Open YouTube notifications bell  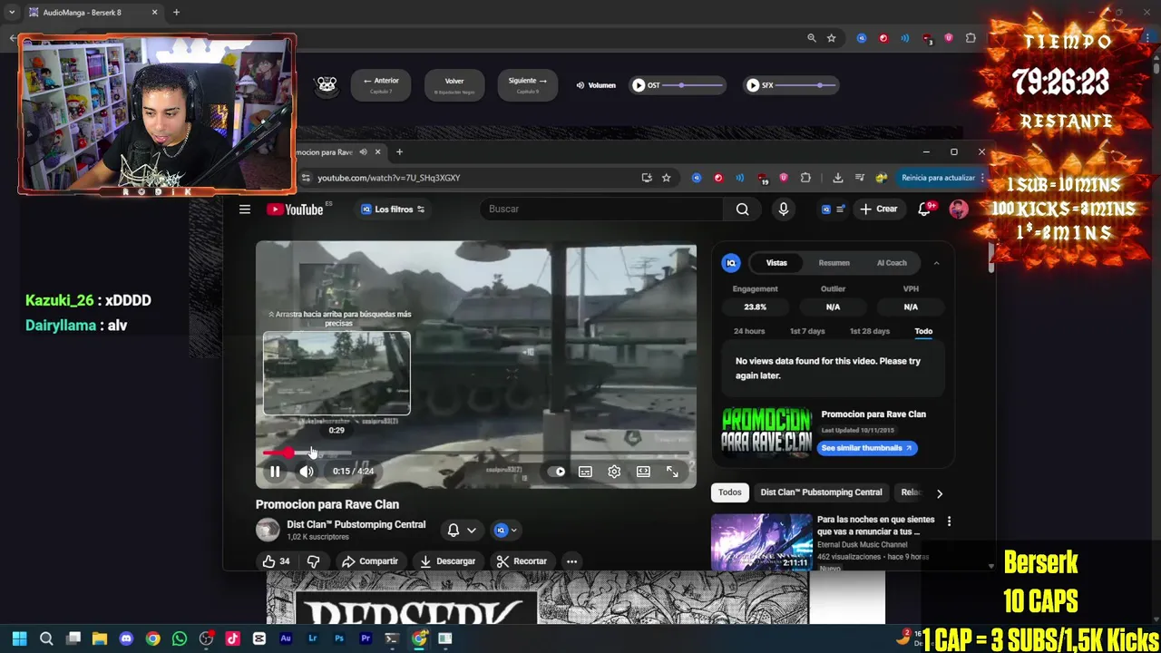click(x=924, y=209)
